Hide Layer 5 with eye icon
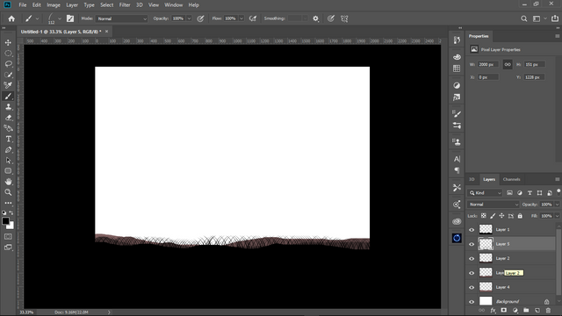562x316 pixels. tap(472, 244)
